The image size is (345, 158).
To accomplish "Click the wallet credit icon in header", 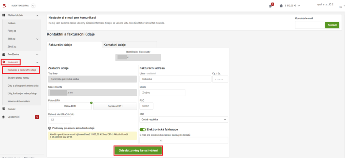I will click(x=281, y=6).
